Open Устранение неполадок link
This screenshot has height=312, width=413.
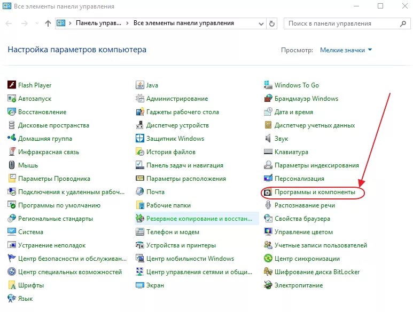pos(52,245)
